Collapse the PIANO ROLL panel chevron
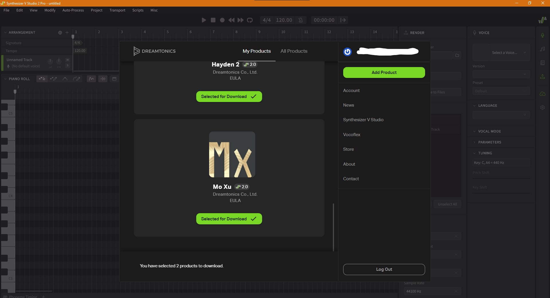The height and width of the screenshot is (298, 550). (5, 79)
